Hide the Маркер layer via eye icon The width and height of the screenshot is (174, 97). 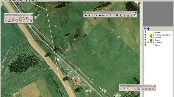[145, 32]
